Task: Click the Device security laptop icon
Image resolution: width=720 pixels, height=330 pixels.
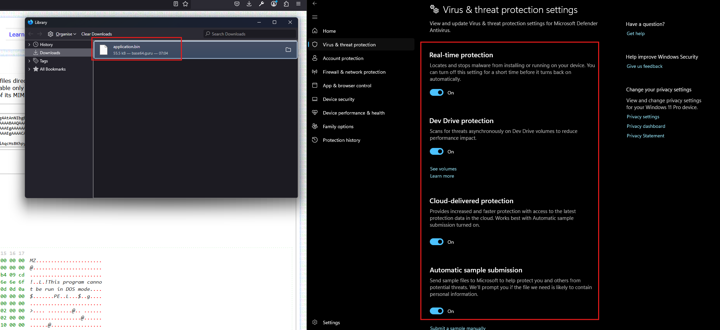Action: click(315, 99)
